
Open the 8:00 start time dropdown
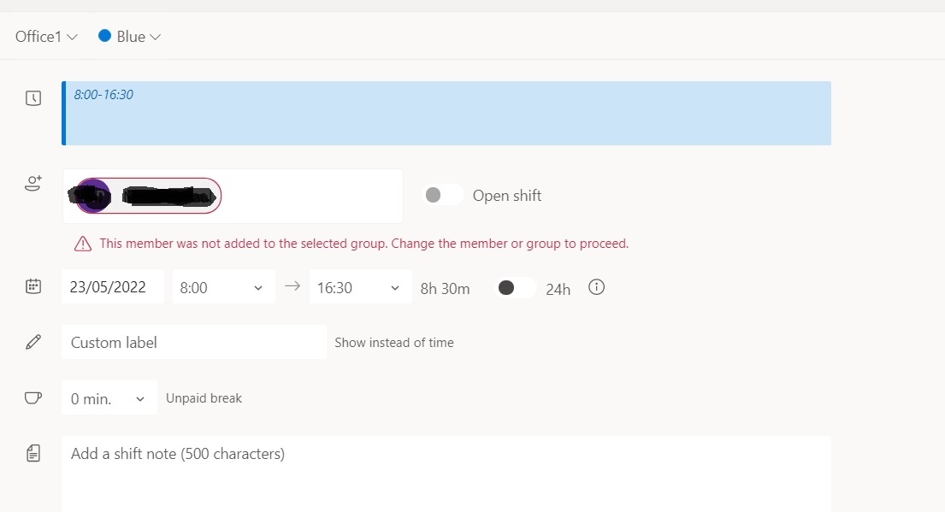tap(223, 286)
